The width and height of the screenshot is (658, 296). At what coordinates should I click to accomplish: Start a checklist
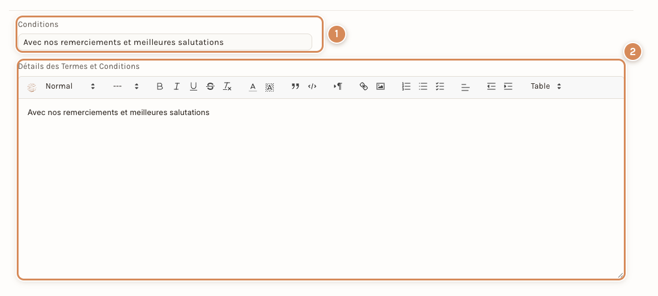click(440, 86)
